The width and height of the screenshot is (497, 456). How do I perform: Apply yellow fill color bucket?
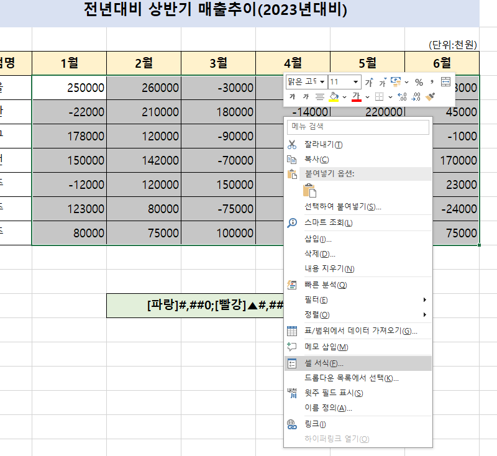point(334,97)
